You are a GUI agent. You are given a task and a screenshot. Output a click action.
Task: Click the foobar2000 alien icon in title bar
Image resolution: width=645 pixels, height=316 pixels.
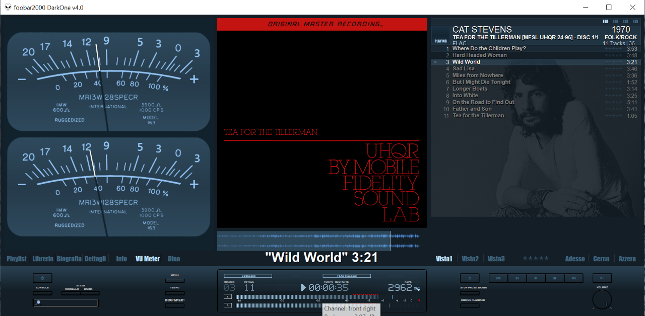click(8, 7)
